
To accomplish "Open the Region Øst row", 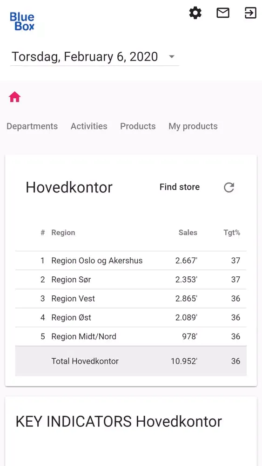I will (131, 318).
